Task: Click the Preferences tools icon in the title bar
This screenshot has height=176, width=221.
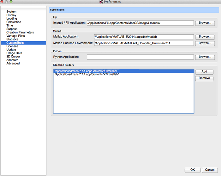Action: pyautogui.click(x=101, y=2)
